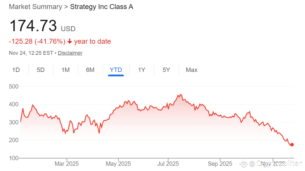Click the red year-to-date decline arrow icon

click(x=69, y=41)
